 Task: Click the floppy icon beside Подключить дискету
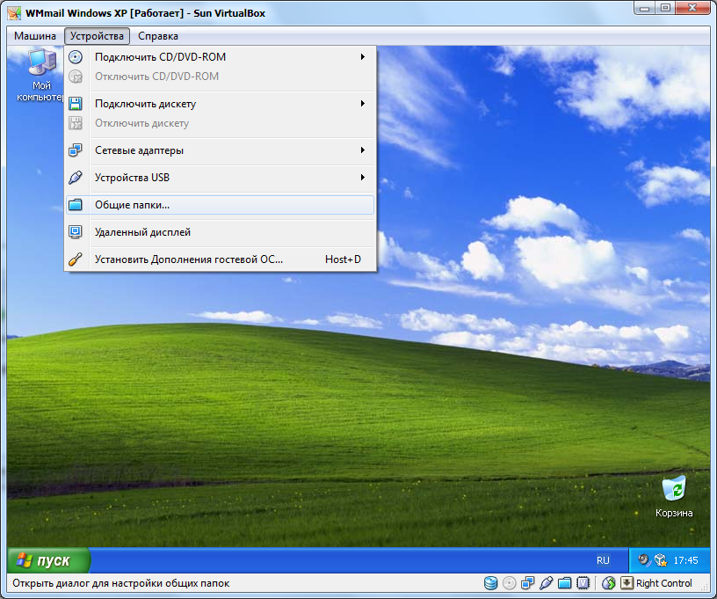(76, 104)
